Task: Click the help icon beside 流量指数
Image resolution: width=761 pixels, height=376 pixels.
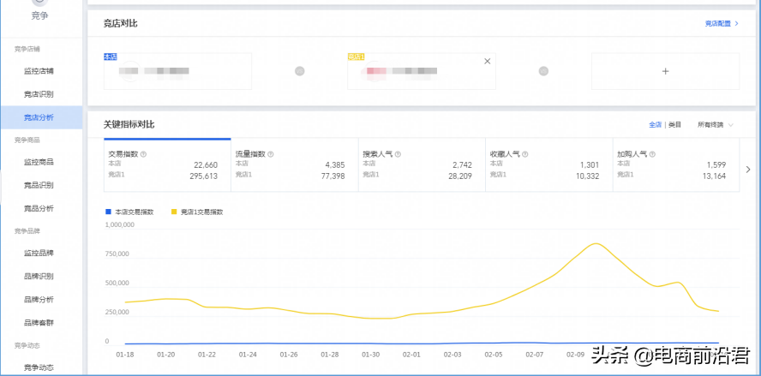Action: pos(271,154)
